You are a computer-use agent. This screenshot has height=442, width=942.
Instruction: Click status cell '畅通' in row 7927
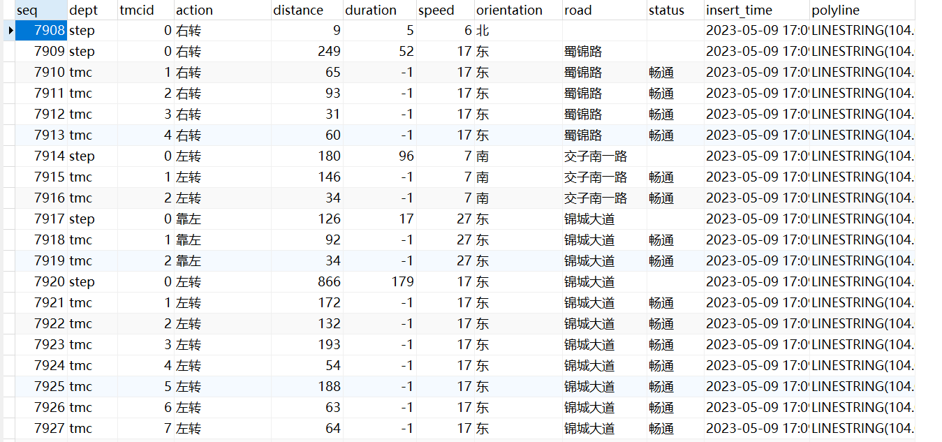coord(675,429)
